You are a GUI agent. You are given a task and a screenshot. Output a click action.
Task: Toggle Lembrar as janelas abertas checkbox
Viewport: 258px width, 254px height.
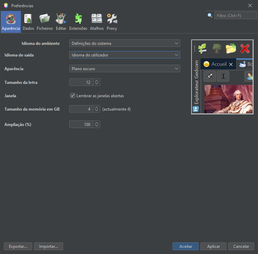73,96
